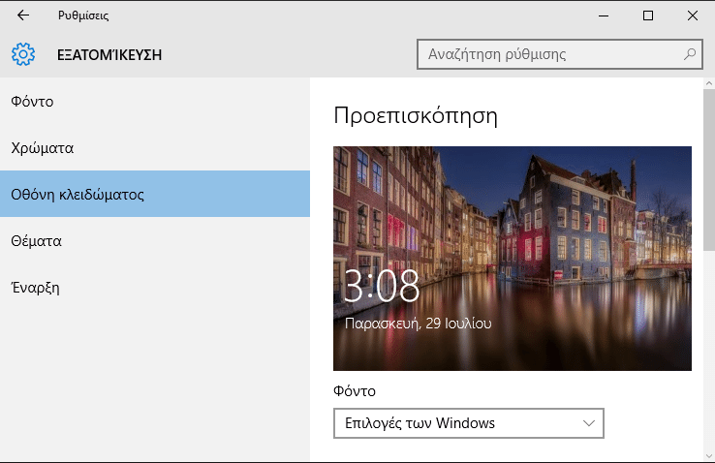Click the scrollbar up arrow
Image resolution: width=715 pixels, height=463 pixels.
pyautogui.click(x=709, y=83)
